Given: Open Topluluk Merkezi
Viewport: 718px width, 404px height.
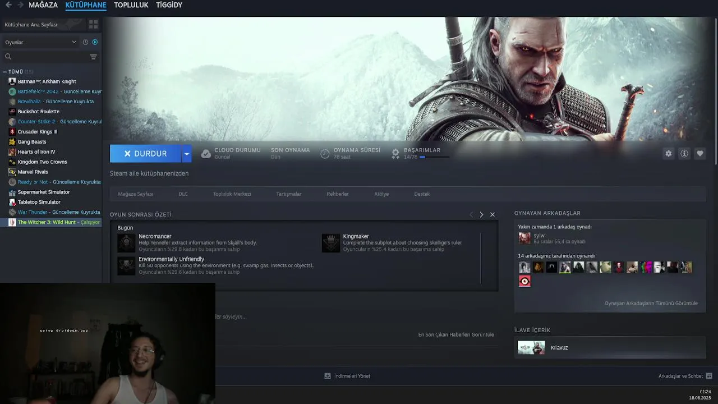Looking at the screenshot, I should (x=232, y=194).
